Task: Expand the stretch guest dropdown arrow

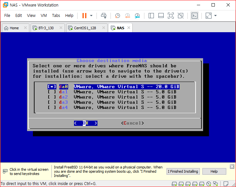Action: pos(215,16)
